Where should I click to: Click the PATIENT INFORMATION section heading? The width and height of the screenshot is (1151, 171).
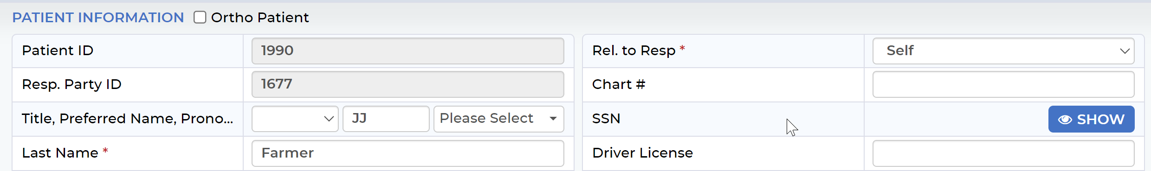[98, 17]
